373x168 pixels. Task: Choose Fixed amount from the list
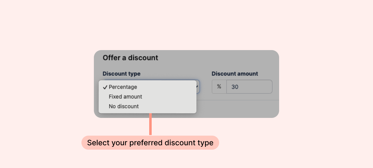pyautogui.click(x=125, y=97)
